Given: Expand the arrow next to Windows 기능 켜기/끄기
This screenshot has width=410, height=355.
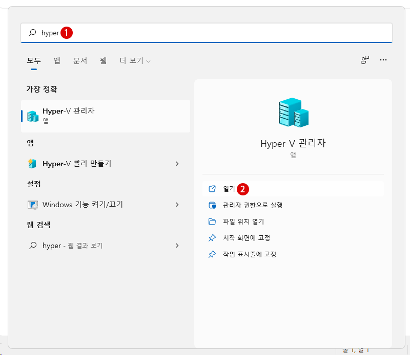Looking at the screenshot, I should pos(177,205).
